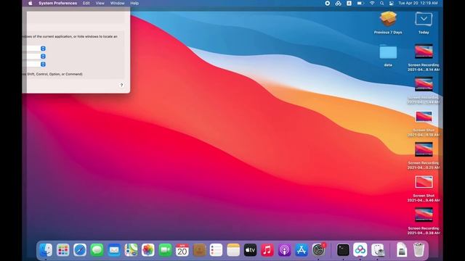Open the third popup menu in preferences window
Image resolution: width=465 pixels, height=261 pixels.
(43, 65)
